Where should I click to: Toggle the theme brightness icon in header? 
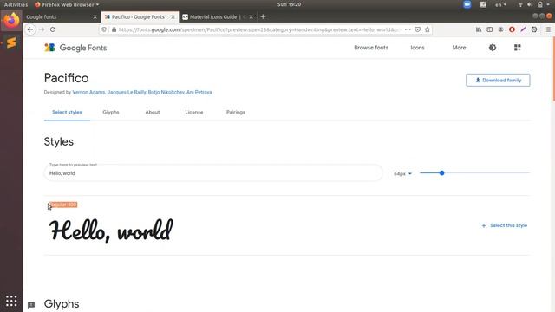coord(493,48)
